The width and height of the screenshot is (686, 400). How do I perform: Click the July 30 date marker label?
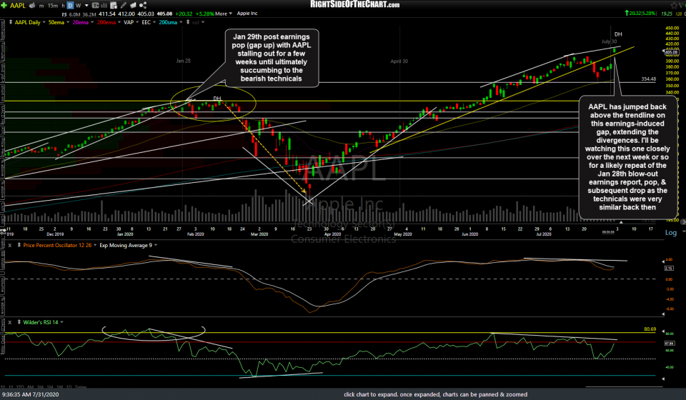coord(609,41)
